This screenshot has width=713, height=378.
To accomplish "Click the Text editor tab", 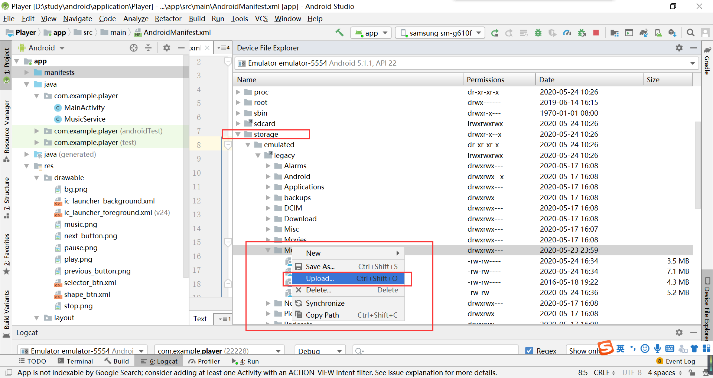I will (x=200, y=319).
